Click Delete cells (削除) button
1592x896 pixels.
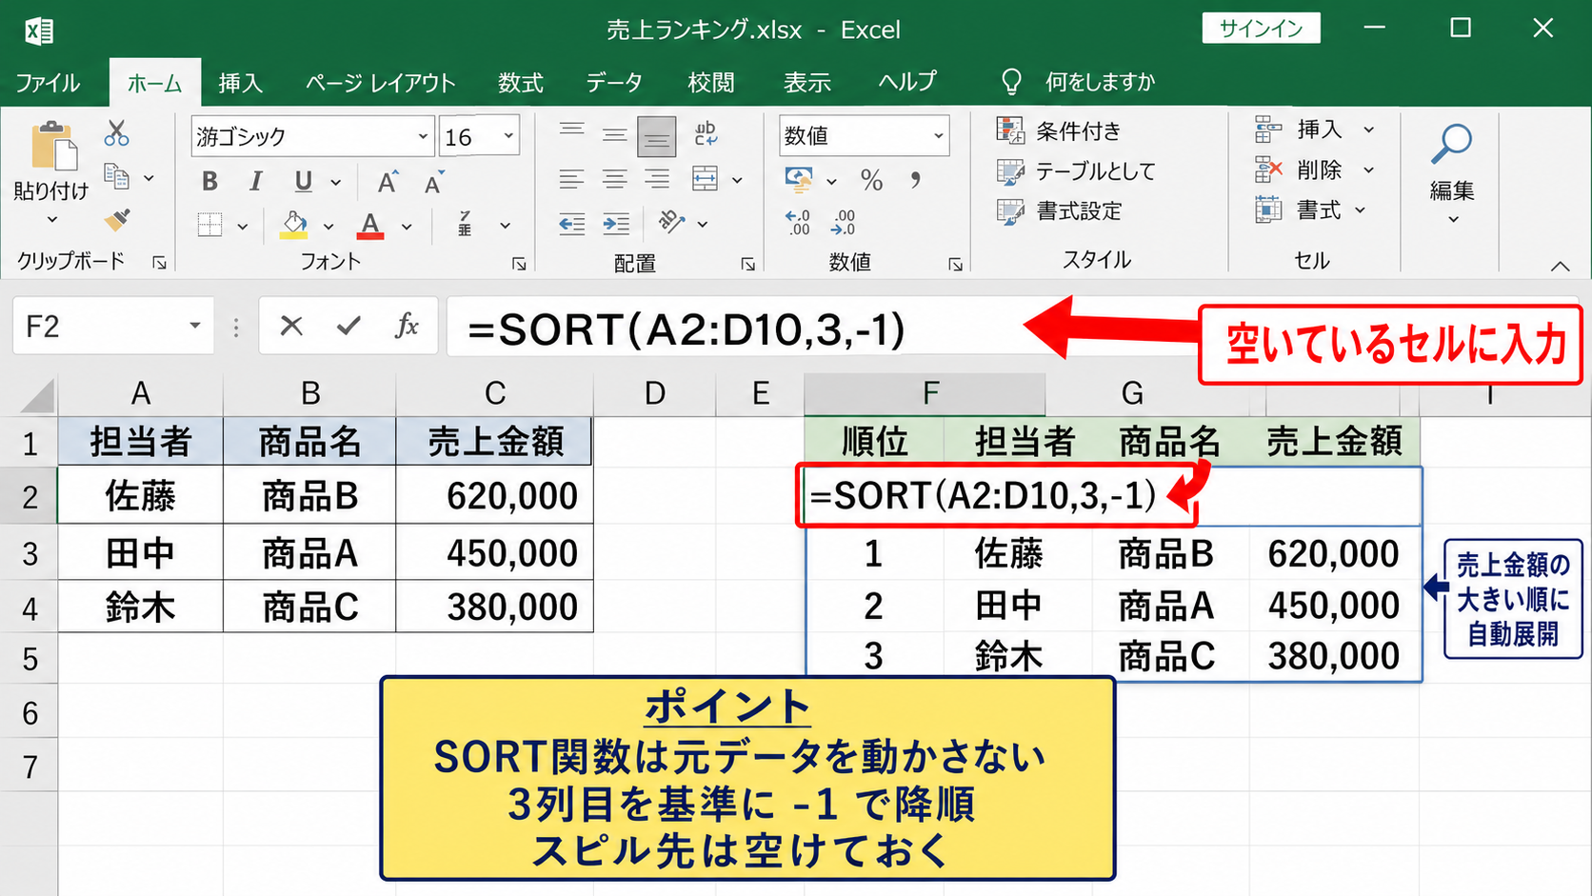(x=1314, y=170)
